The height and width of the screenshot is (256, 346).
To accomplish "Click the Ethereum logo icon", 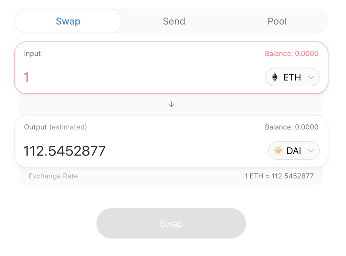I will click(x=275, y=77).
